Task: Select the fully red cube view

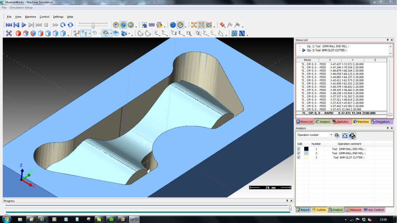Action: pyautogui.click(x=18, y=34)
